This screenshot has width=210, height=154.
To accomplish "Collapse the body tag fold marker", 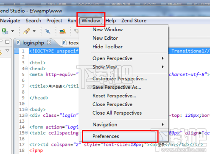I will click(26, 110).
